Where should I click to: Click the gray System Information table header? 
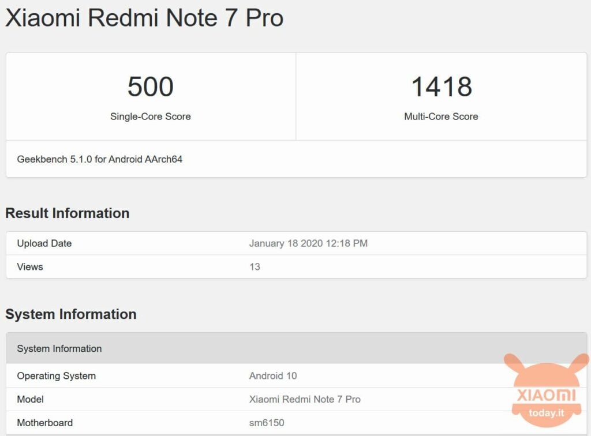pos(296,348)
